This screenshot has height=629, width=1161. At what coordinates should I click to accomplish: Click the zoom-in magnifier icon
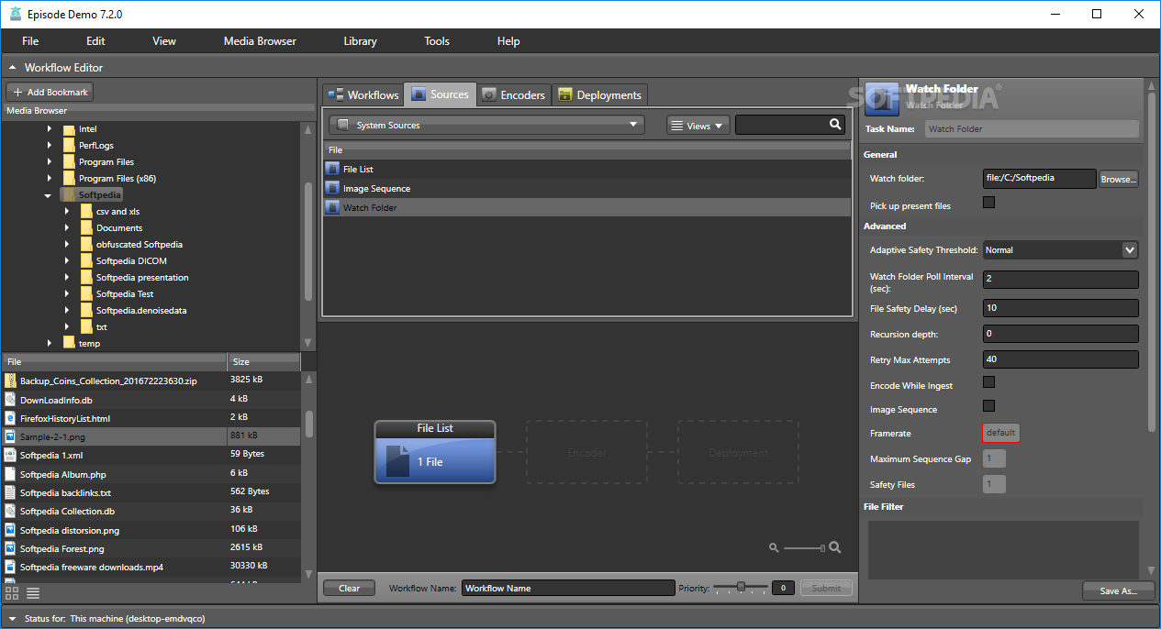[x=835, y=547]
